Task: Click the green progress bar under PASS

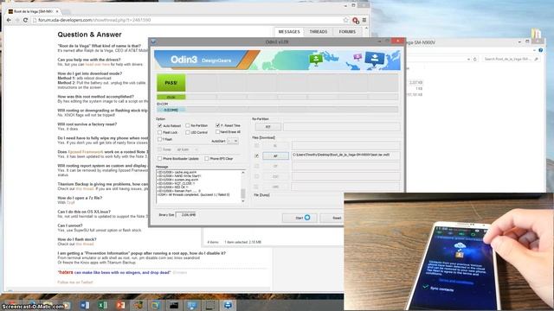Action: 171,97
